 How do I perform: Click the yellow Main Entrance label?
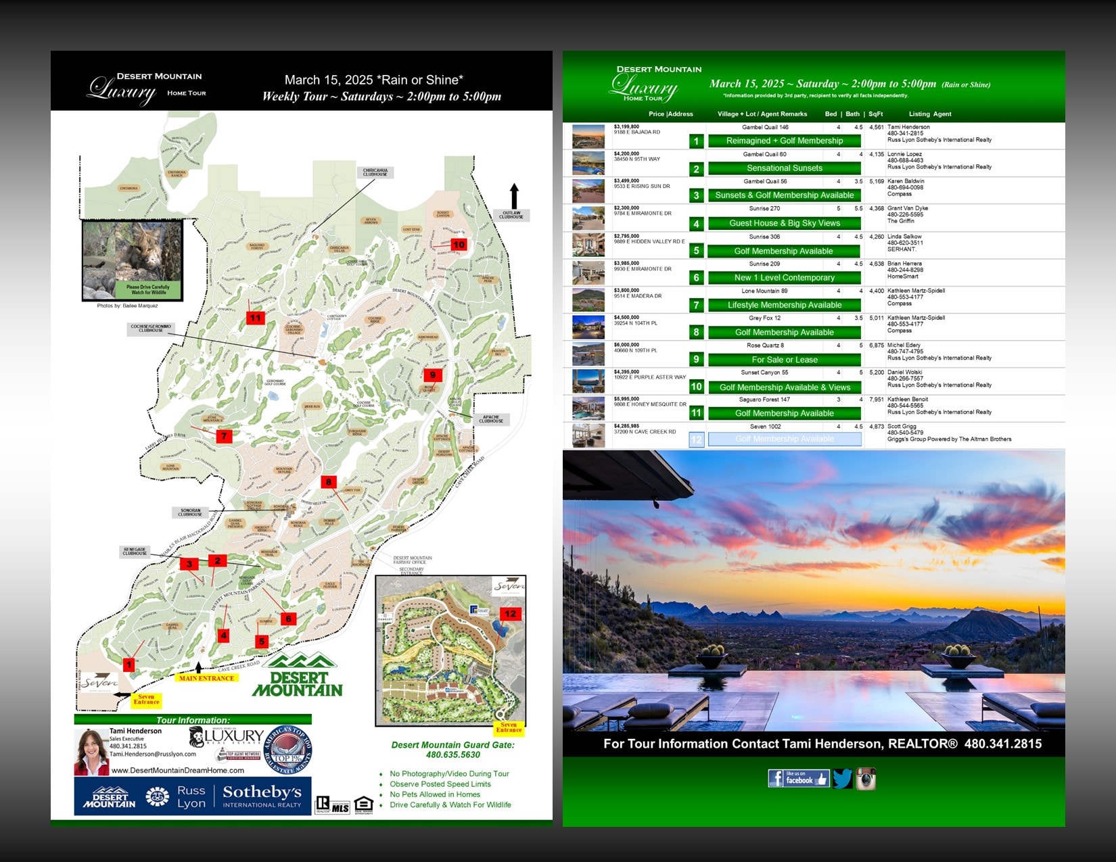click(206, 678)
